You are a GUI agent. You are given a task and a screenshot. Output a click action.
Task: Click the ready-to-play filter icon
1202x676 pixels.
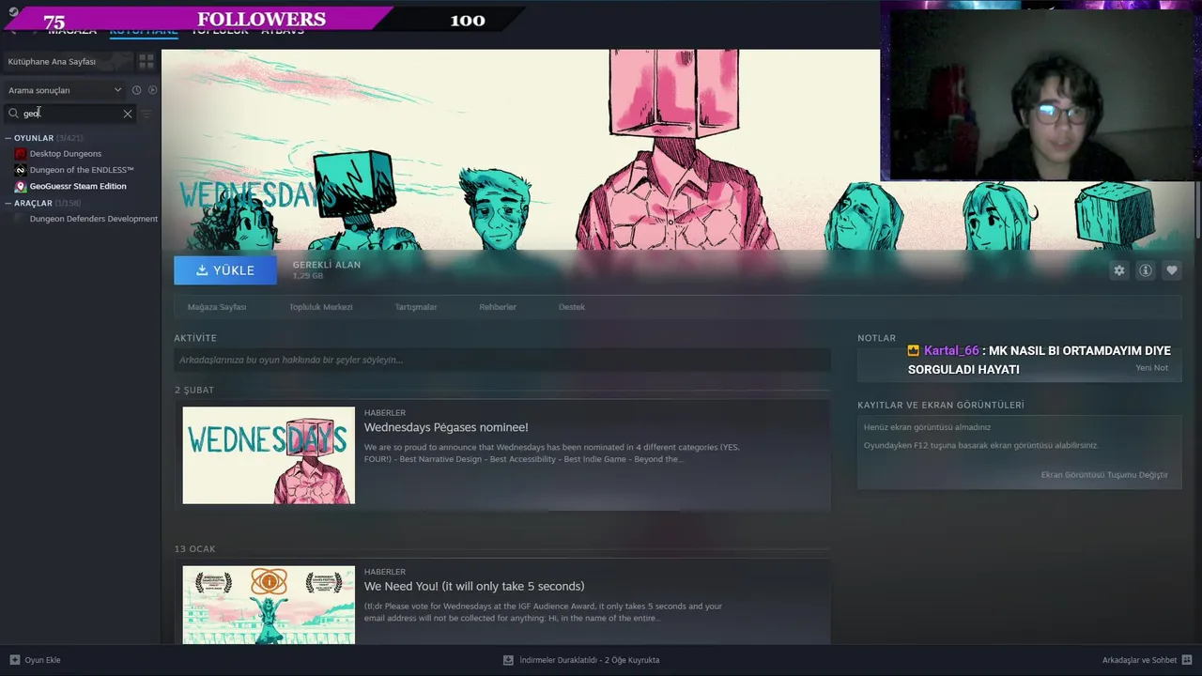(x=152, y=90)
